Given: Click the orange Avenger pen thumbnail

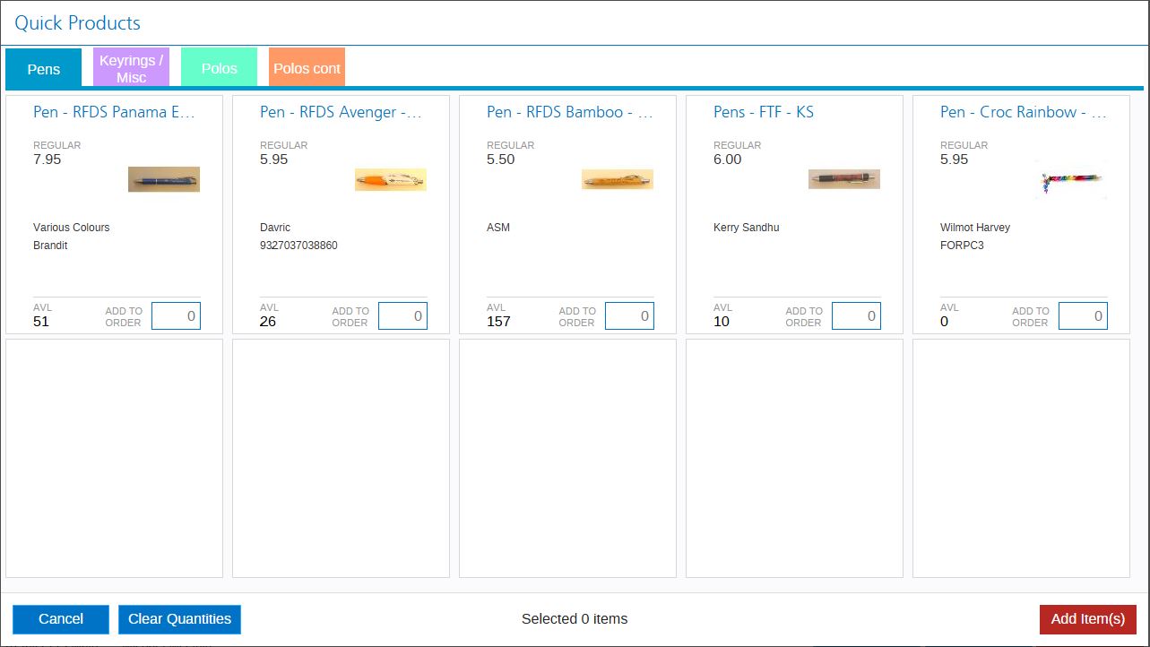Looking at the screenshot, I should (391, 178).
